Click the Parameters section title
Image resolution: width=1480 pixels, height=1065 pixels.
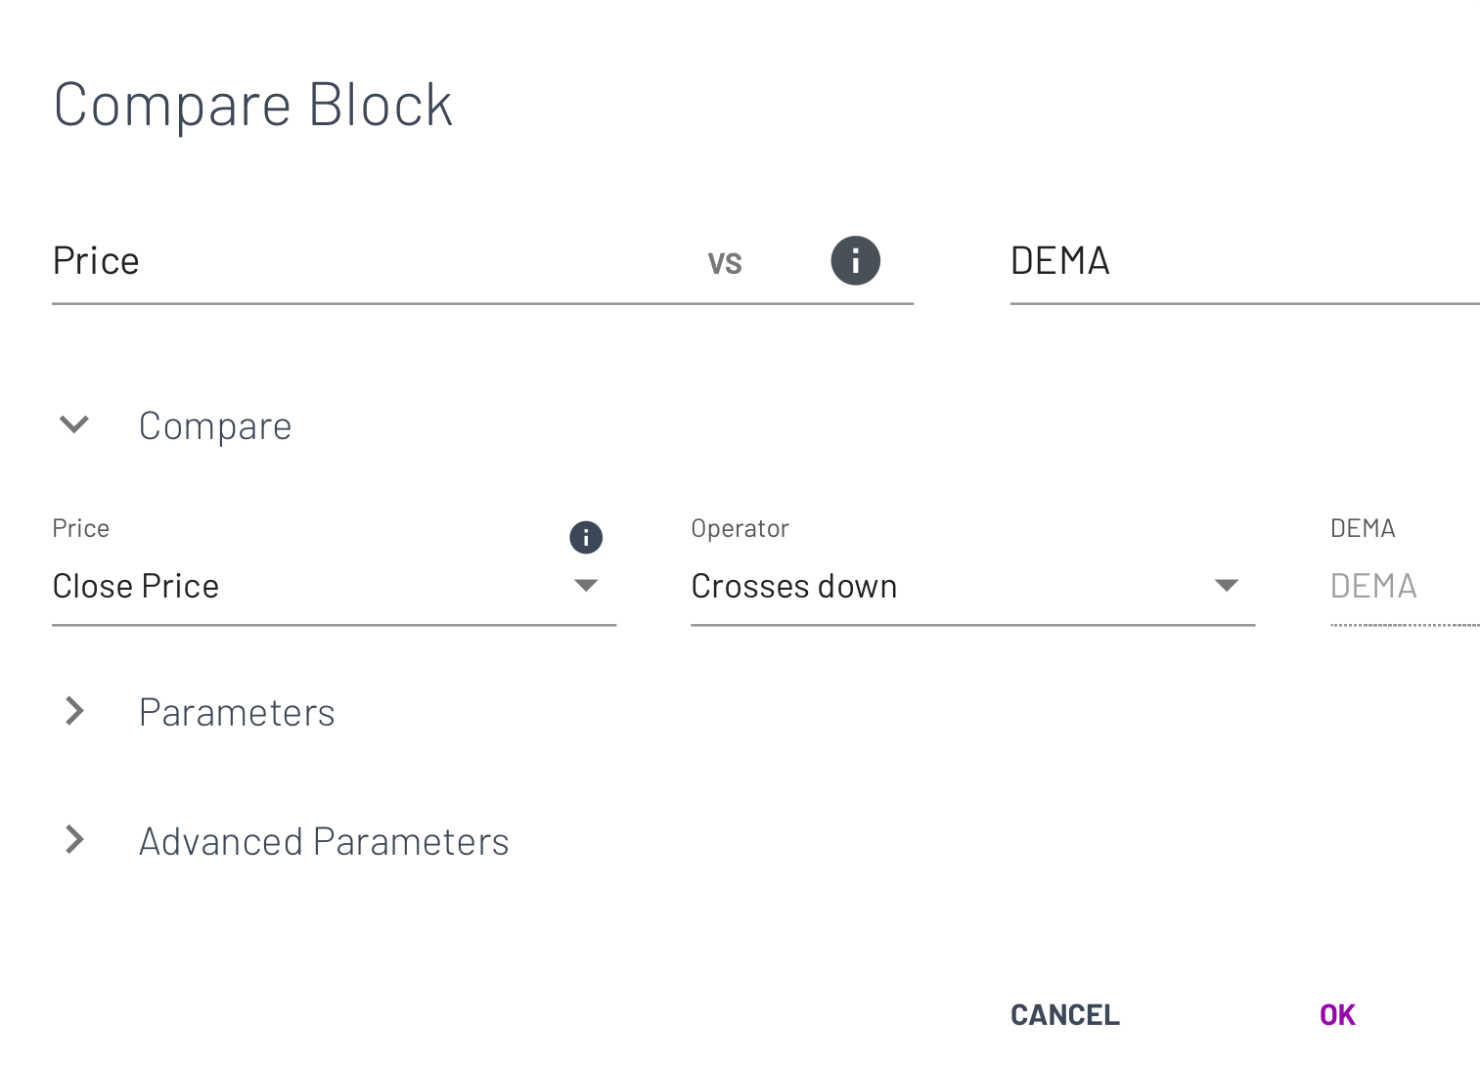(237, 713)
